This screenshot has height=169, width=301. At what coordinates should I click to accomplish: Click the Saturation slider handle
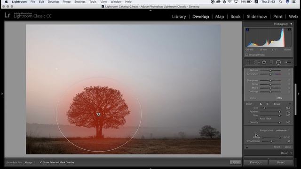click(x=270, y=74)
